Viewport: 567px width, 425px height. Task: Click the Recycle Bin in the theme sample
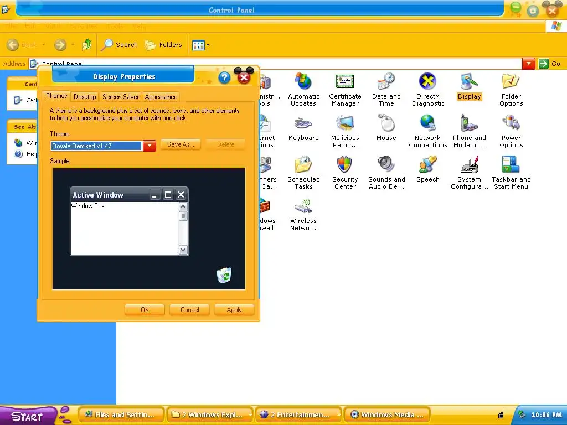224,275
